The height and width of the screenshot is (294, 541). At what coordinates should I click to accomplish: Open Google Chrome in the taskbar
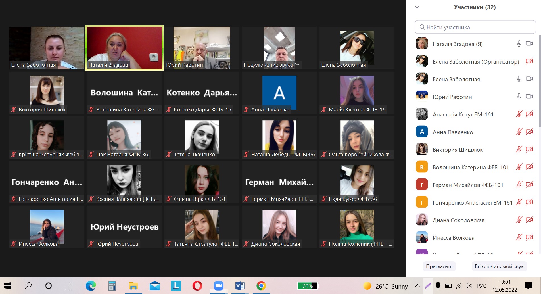point(261,286)
